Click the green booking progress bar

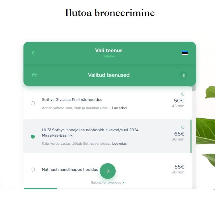[x=40, y=189]
